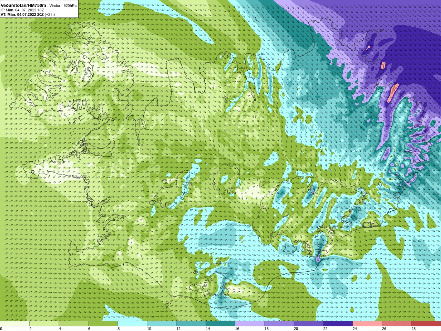The height and width of the screenshot is (331, 441).
Task: Click the legend scale label '10'
Action: click(149, 329)
